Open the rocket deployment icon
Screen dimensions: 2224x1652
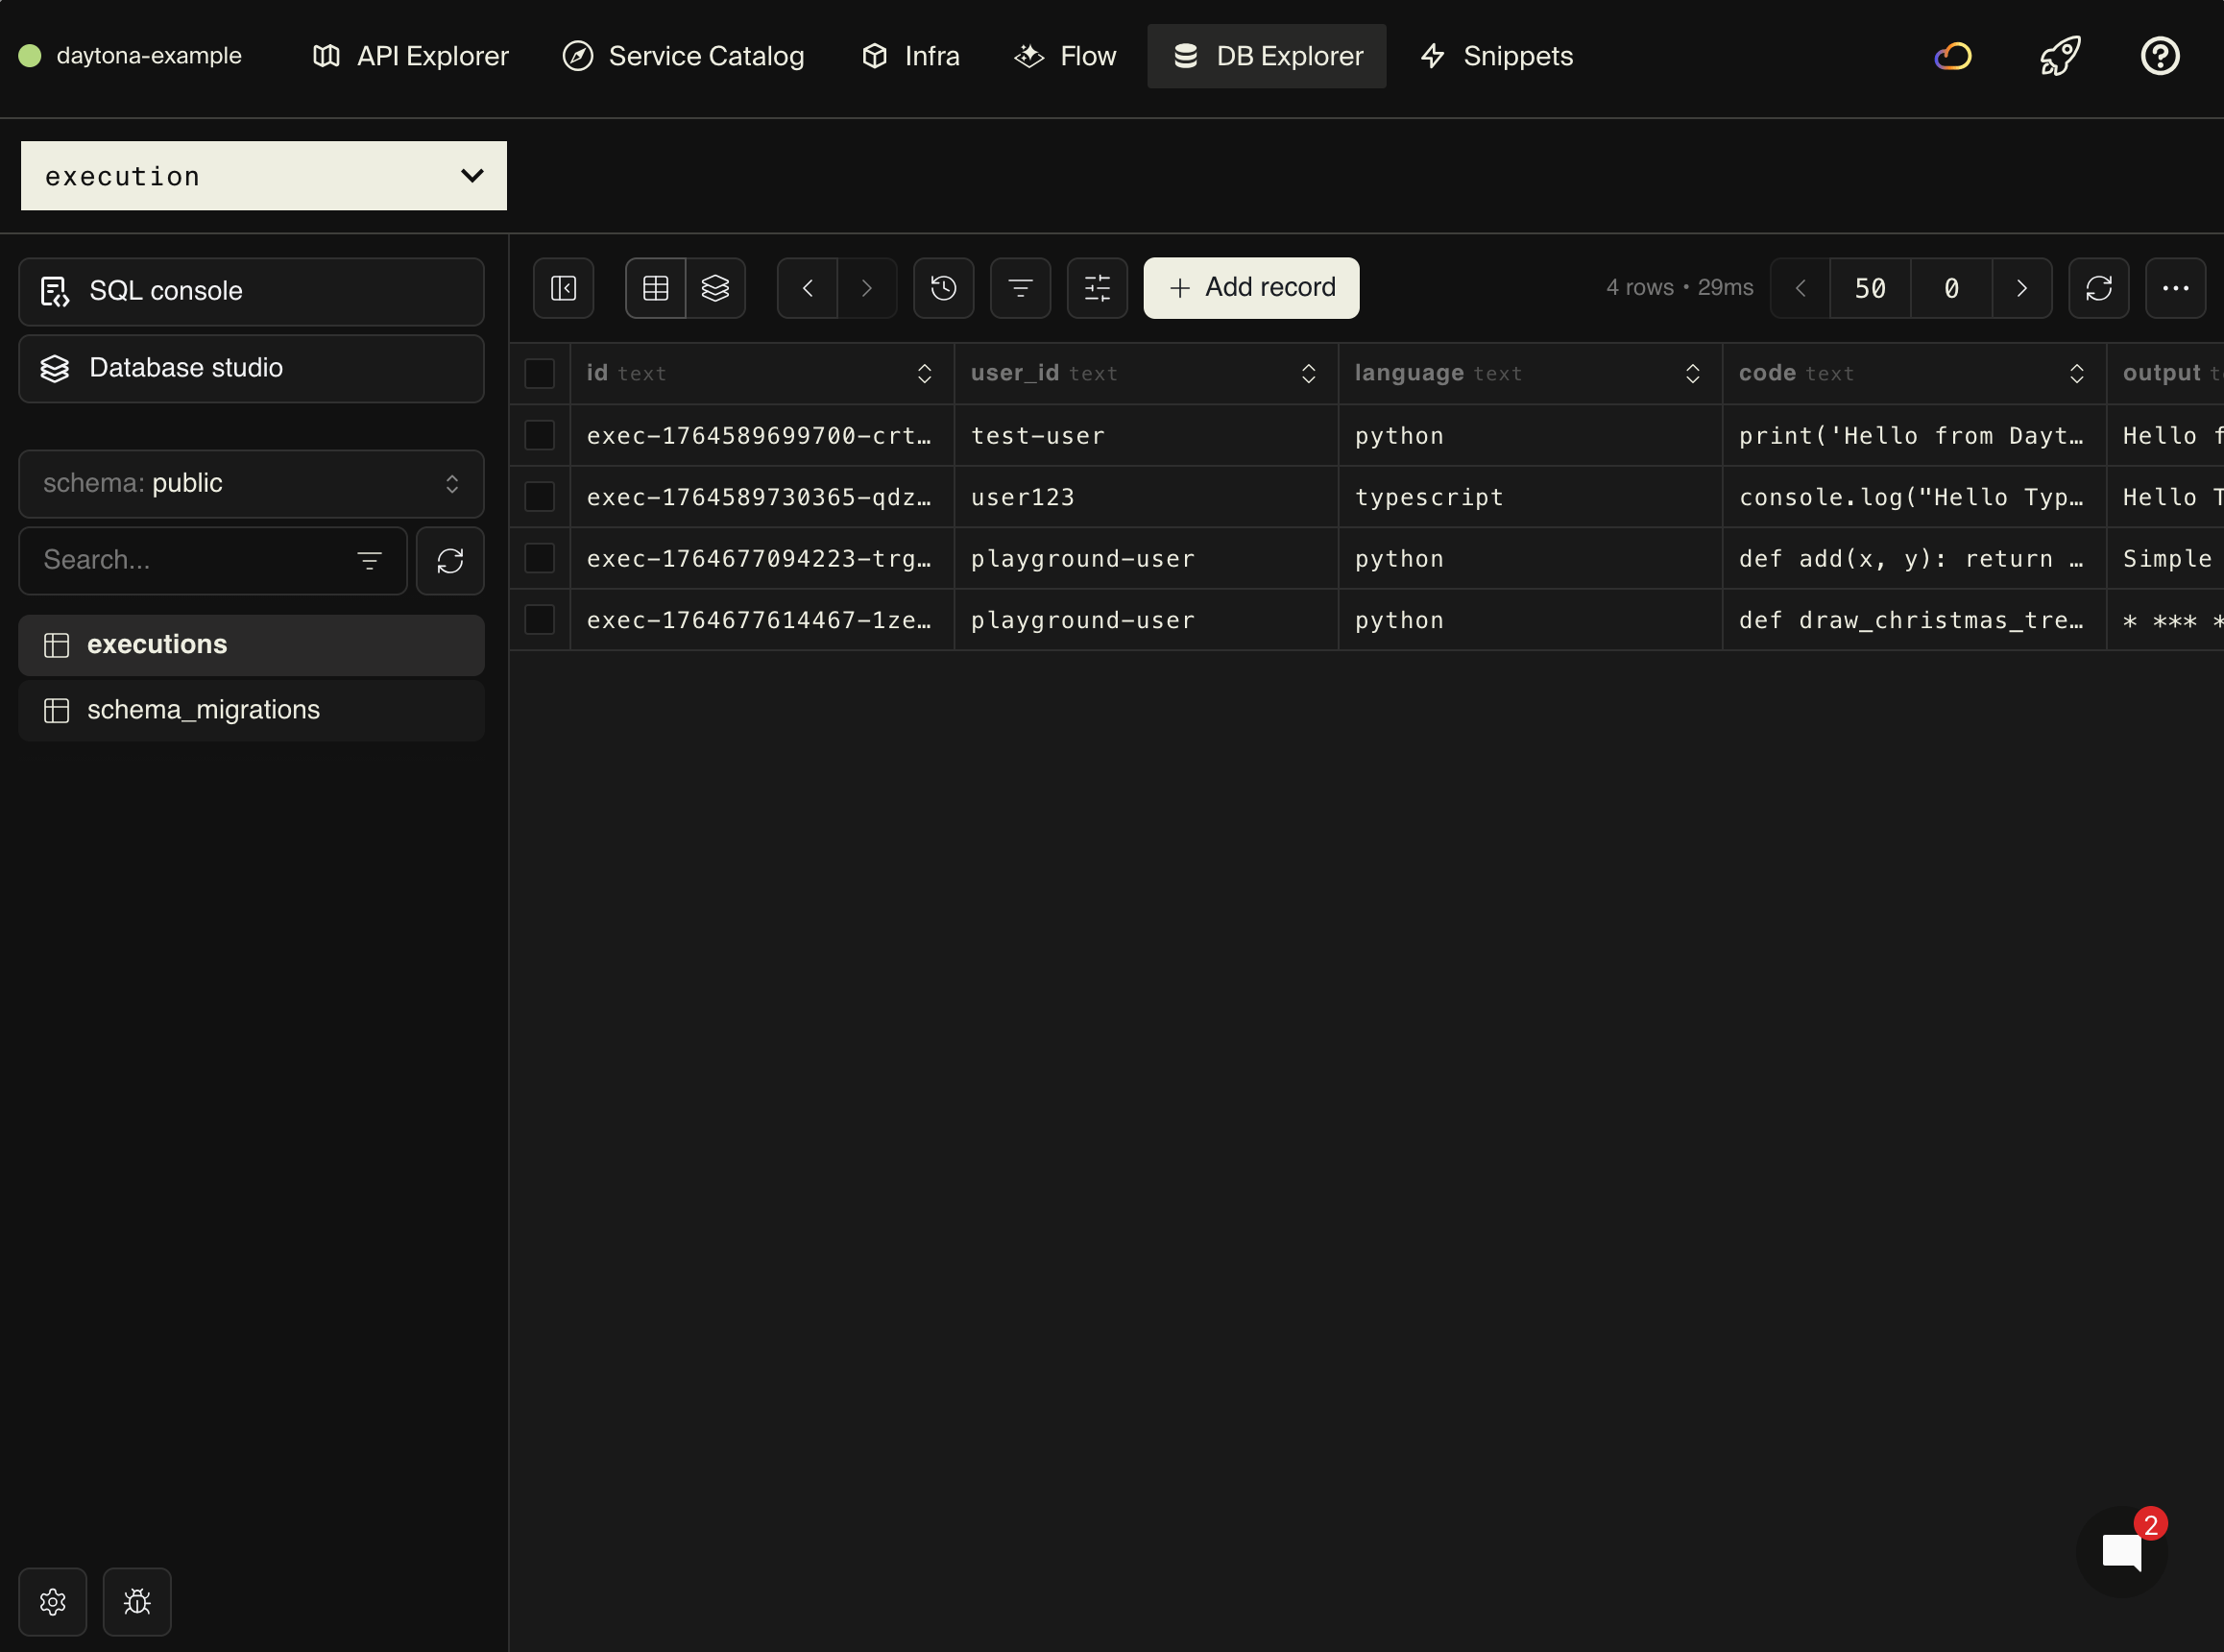click(x=2058, y=56)
